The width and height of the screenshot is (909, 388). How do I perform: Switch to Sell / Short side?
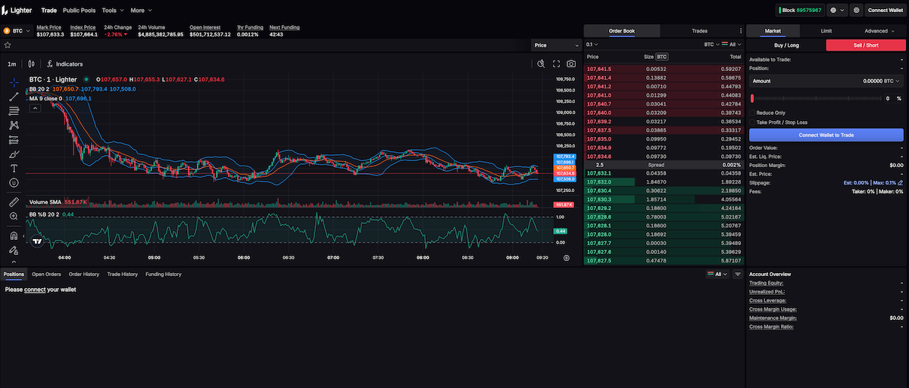tap(865, 45)
